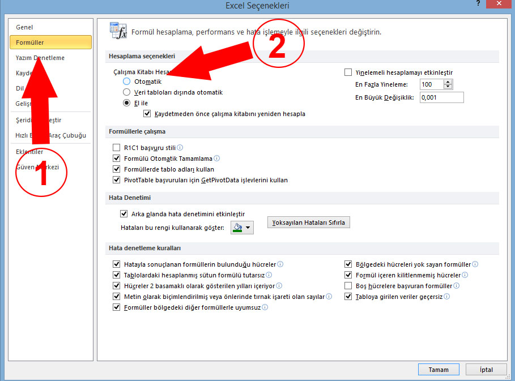This screenshot has height=381, width=515.
Task: Go to Şeridi Özelleştir category
Action: [x=51, y=120]
